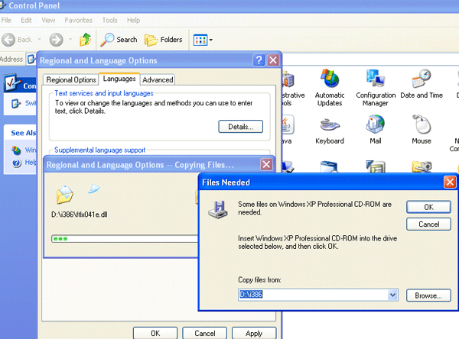Viewport: 459px width, 339px height.
Task: Click the Back arrow toolbar icon
Action: click(x=8, y=40)
